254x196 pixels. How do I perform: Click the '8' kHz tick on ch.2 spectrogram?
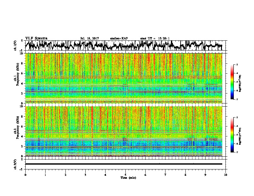[22, 117]
